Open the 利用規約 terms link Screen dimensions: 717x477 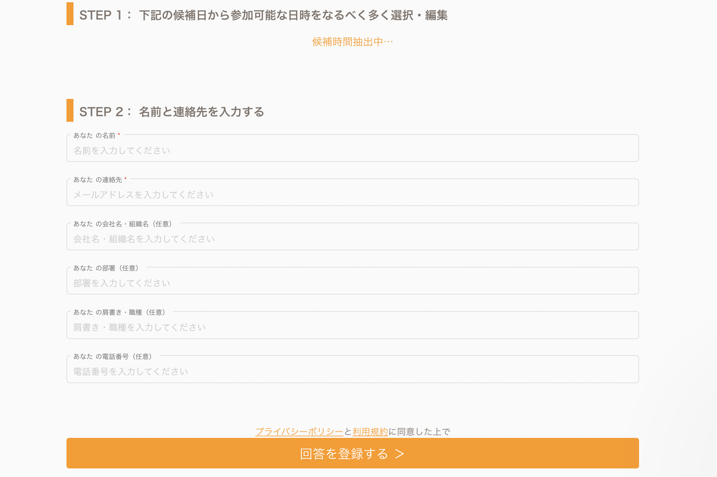[370, 432]
